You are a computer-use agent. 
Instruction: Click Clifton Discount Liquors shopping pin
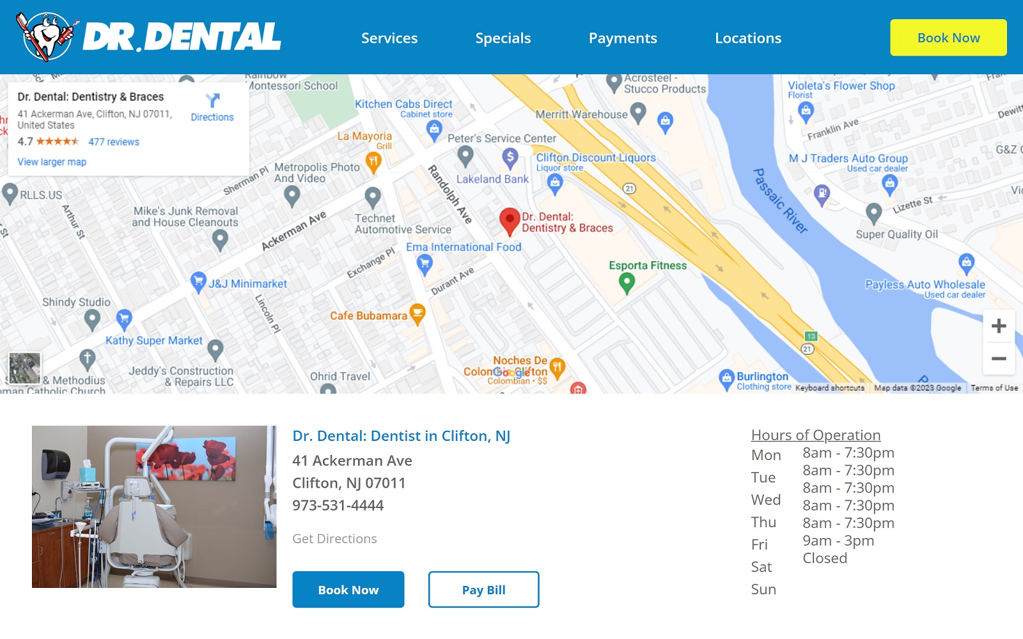555,184
